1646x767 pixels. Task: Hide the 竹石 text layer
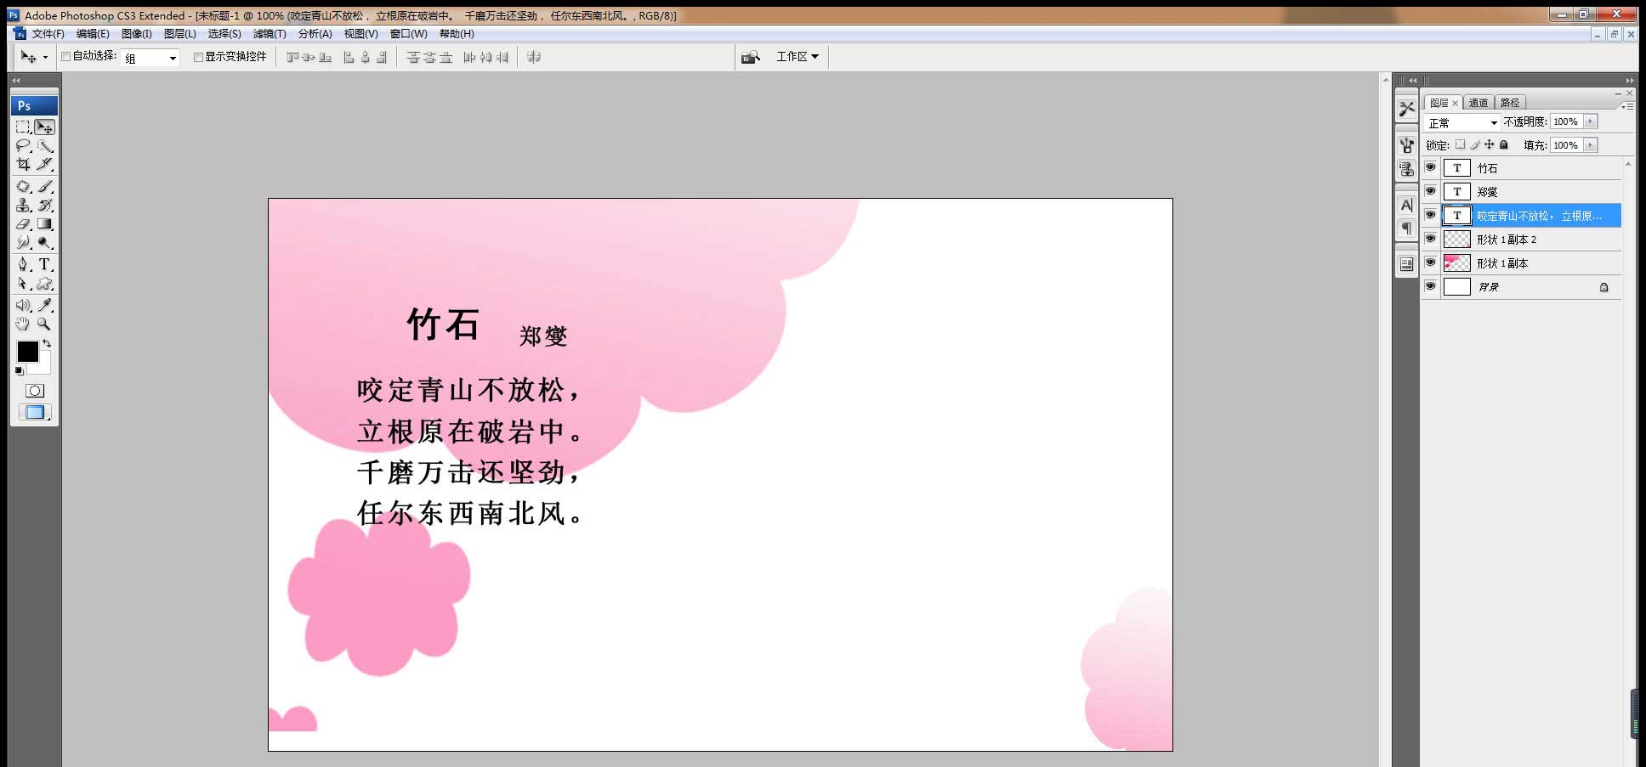[x=1433, y=167]
